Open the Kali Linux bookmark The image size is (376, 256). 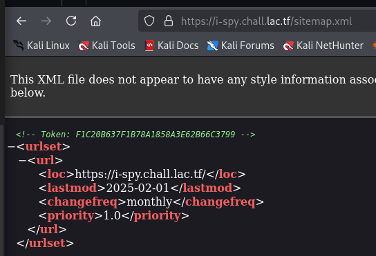pyautogui.click(x=41, y=46)
